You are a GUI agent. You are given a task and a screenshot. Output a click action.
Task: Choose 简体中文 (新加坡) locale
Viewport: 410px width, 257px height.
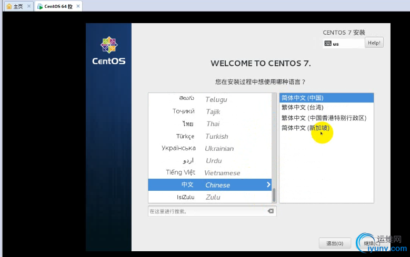coord(327,128)
